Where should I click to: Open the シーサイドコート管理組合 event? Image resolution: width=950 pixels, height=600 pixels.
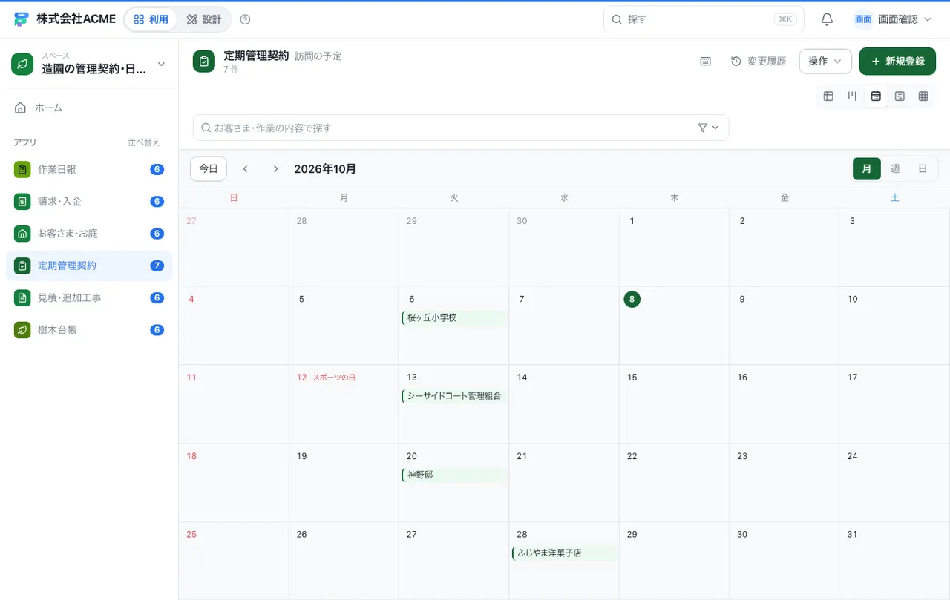pos(453,396)
